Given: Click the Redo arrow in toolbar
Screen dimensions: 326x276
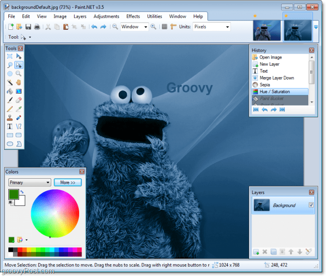Looking at the screenshot, I should point(103,27).
